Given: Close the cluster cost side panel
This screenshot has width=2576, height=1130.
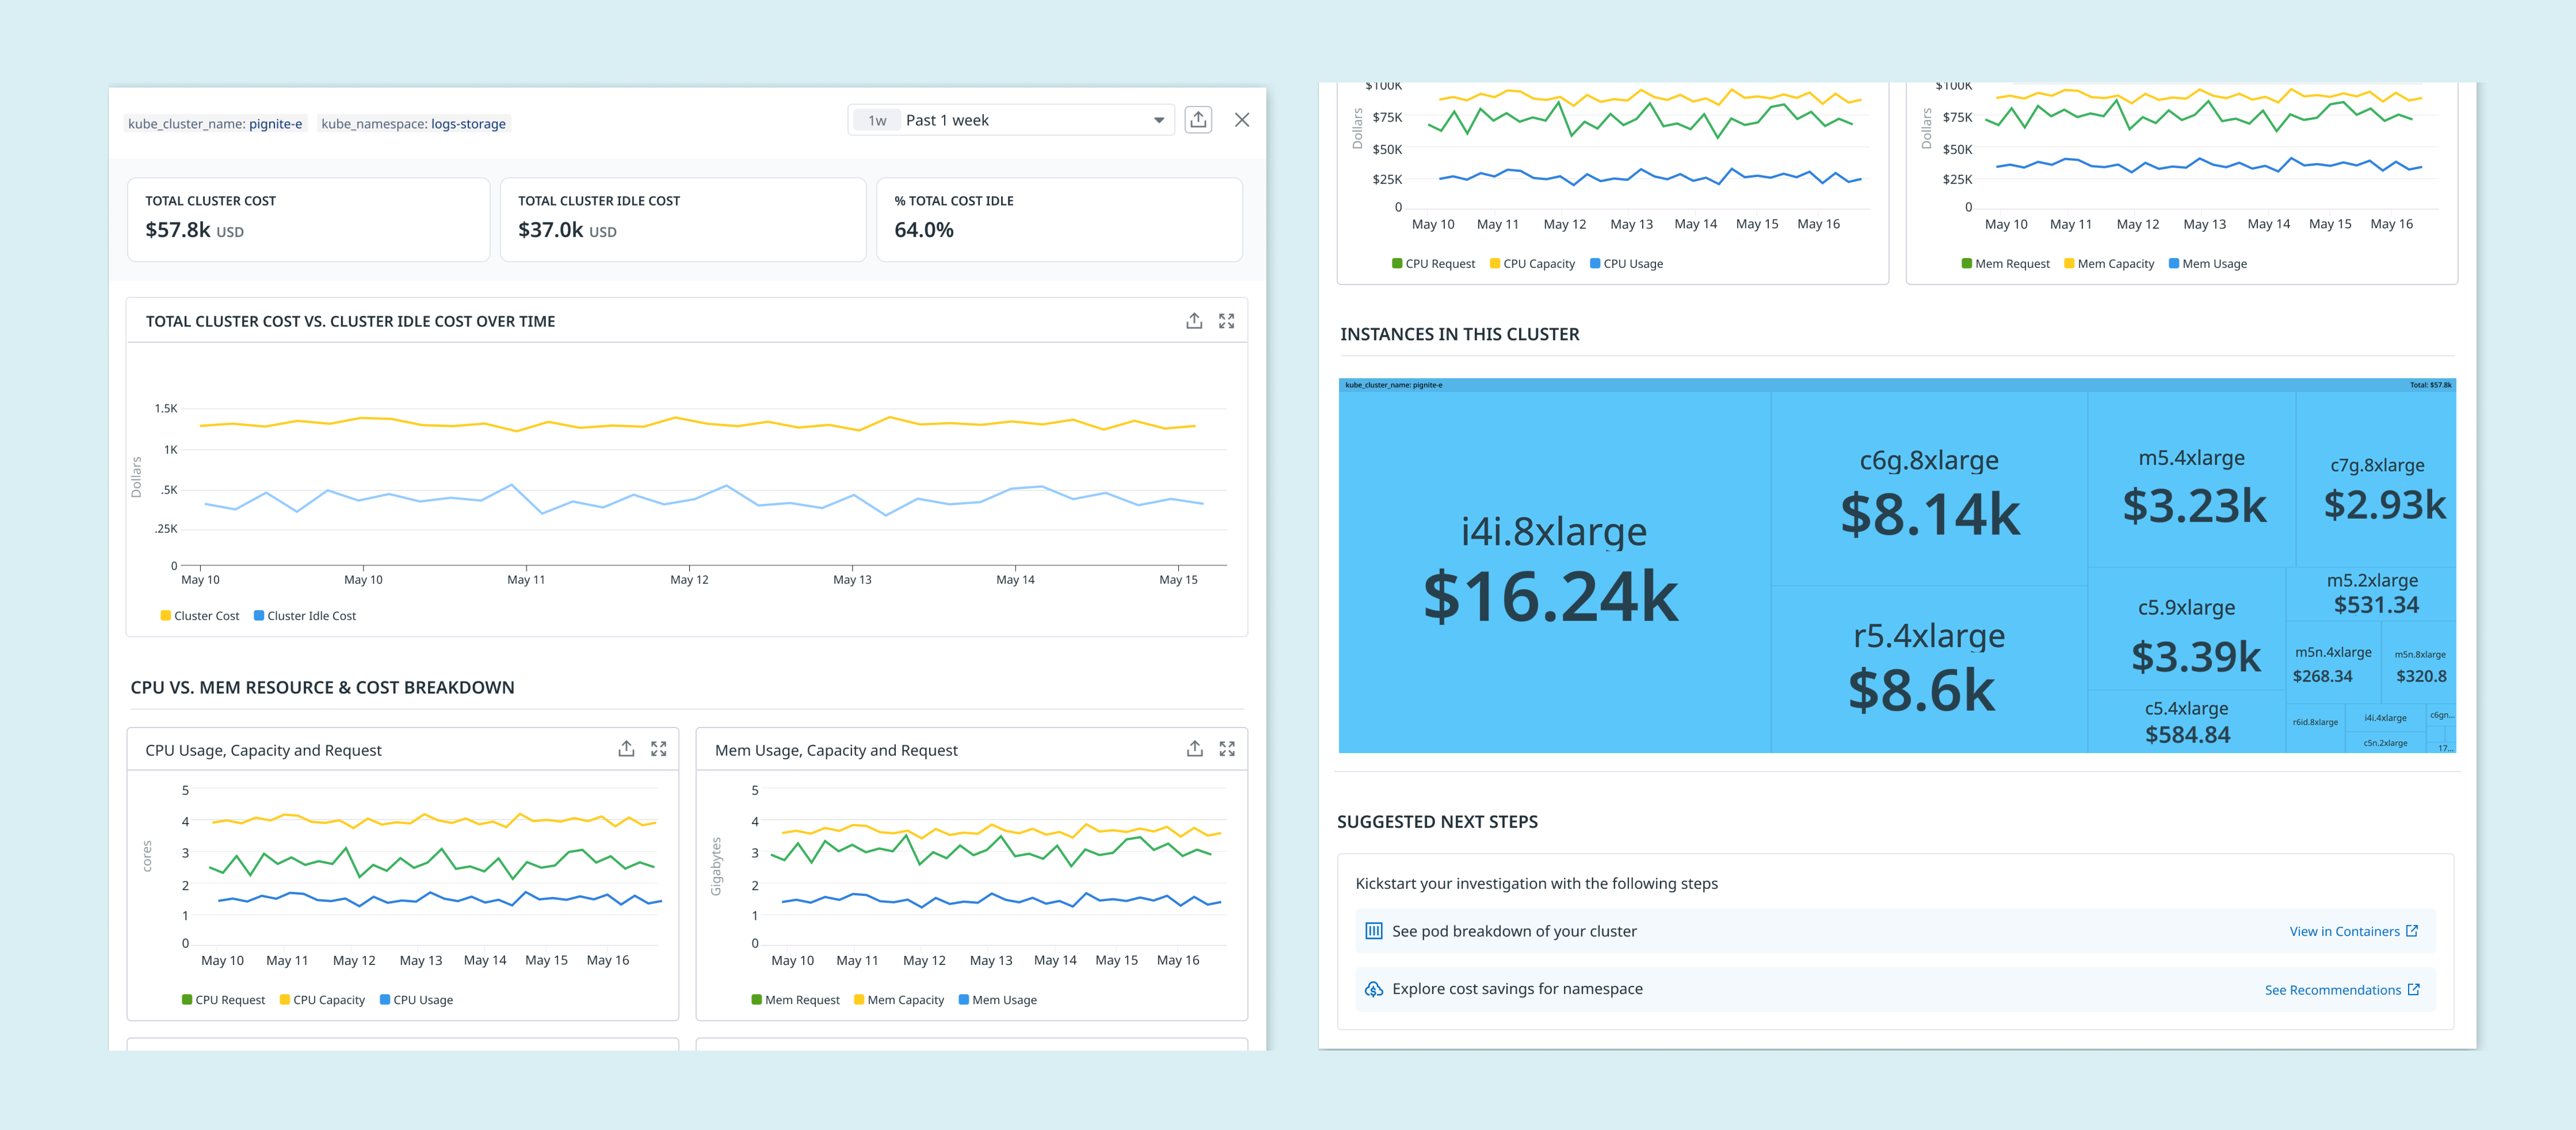Looking at the screenshot, I should click(1242, 120).
